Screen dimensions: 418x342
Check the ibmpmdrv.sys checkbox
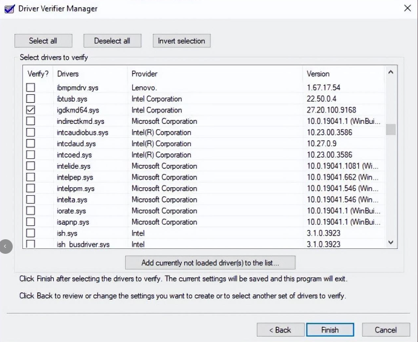[x=31, y=88]
